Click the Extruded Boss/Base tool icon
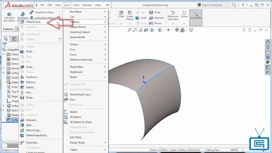Screen dimensions: 272x153 9,14
